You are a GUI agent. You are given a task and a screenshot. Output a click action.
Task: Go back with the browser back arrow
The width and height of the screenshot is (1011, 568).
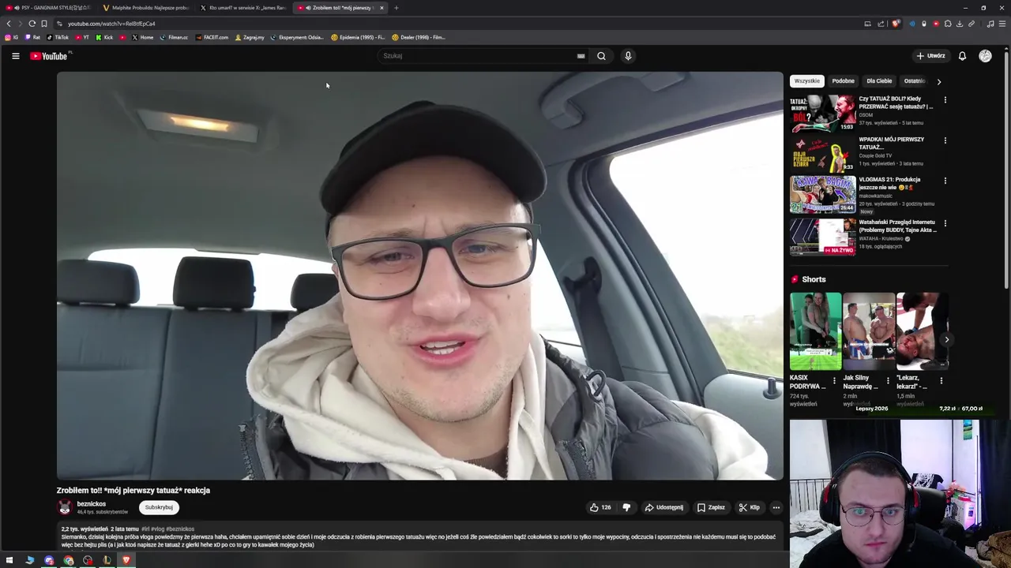coord(9,24)
